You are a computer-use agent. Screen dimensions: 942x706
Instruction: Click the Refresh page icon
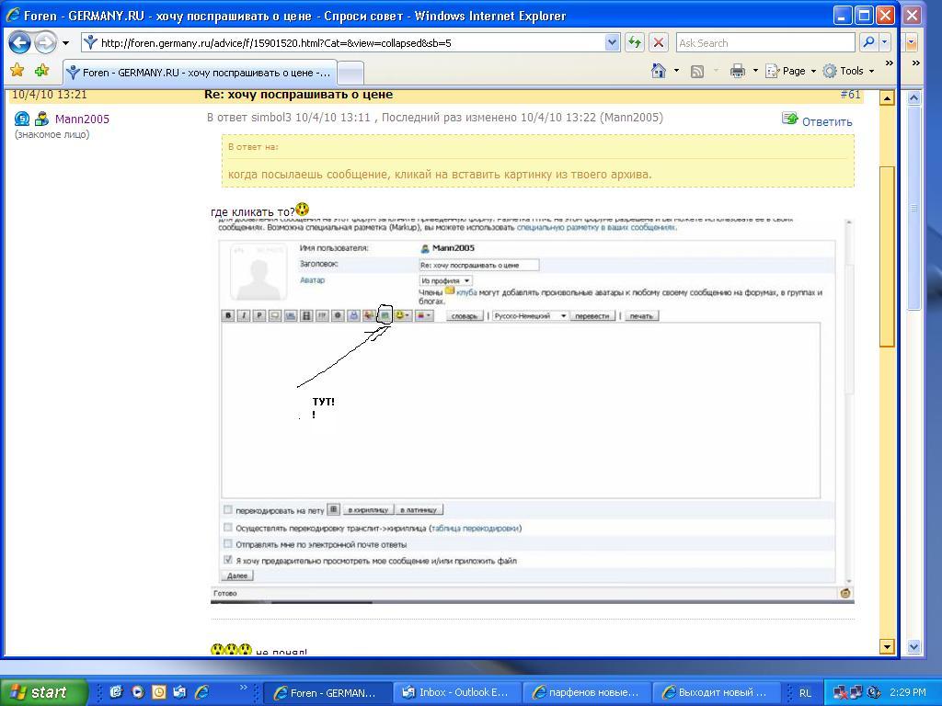(635, 42)
